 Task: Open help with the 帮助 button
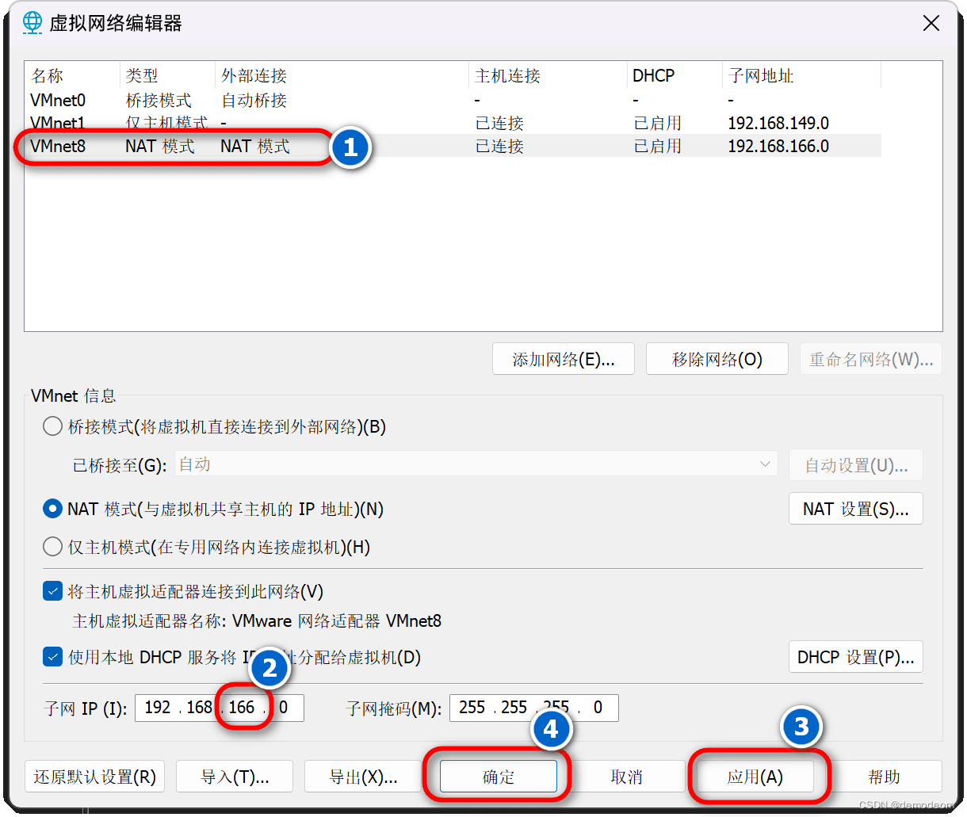point(884,777)
